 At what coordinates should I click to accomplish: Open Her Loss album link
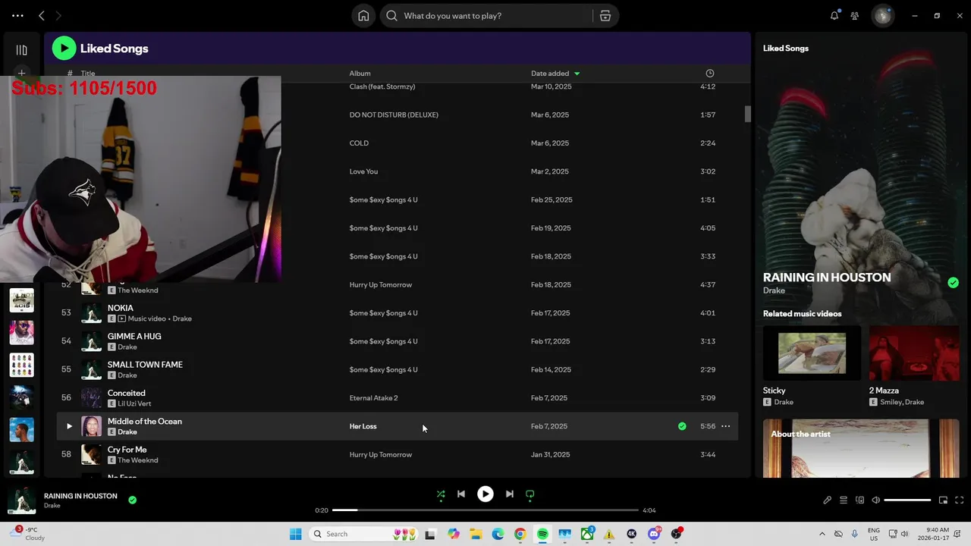click(363, 426)
